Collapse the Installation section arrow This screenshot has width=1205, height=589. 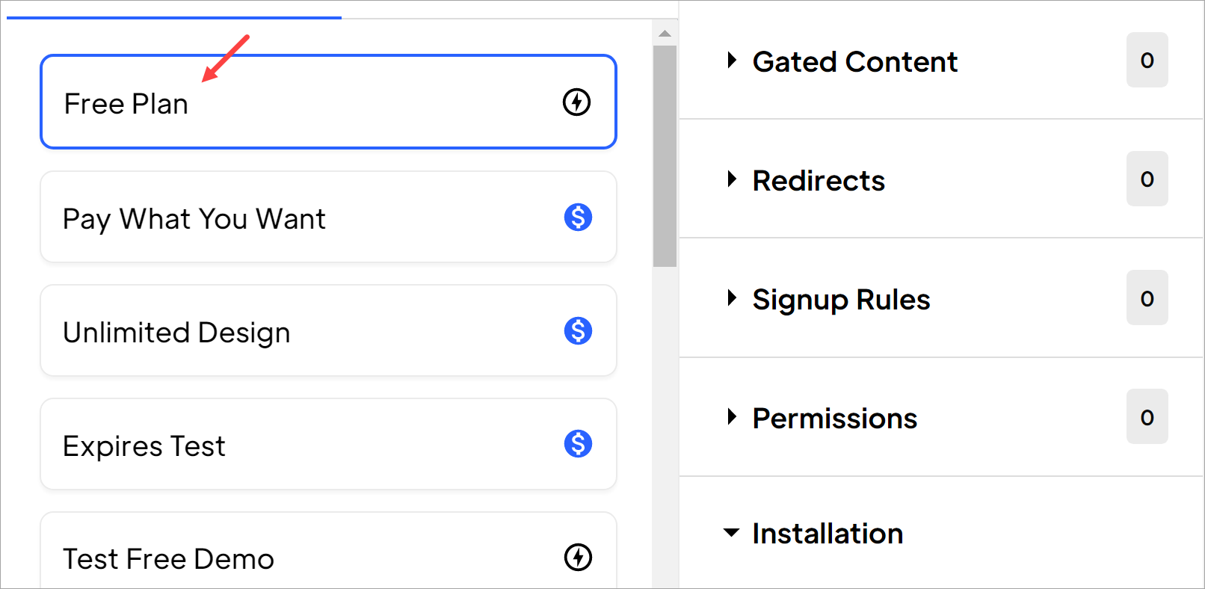coord(732,533)
